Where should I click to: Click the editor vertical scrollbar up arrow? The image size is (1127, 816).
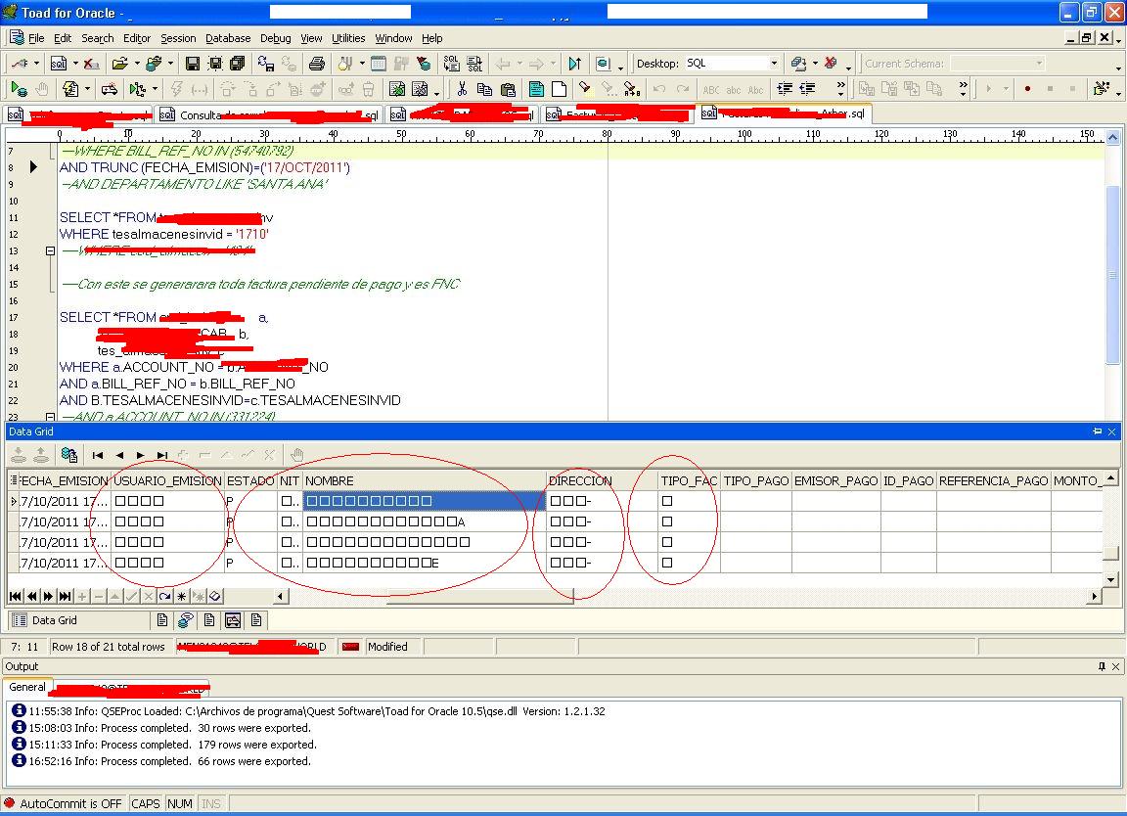tap(1112, 137)
